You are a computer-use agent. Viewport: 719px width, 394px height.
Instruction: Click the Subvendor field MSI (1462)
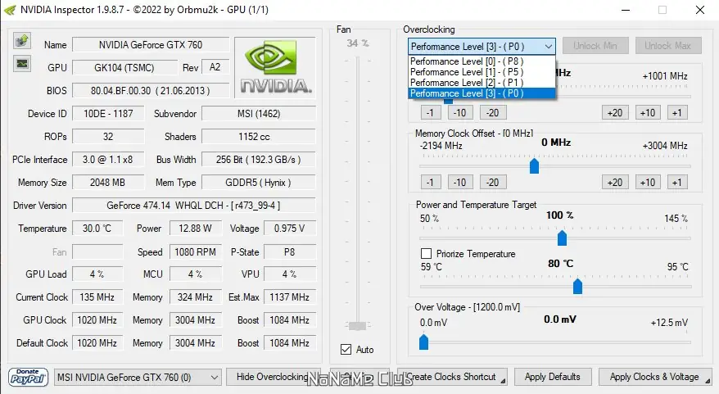[x=259, y=114]
